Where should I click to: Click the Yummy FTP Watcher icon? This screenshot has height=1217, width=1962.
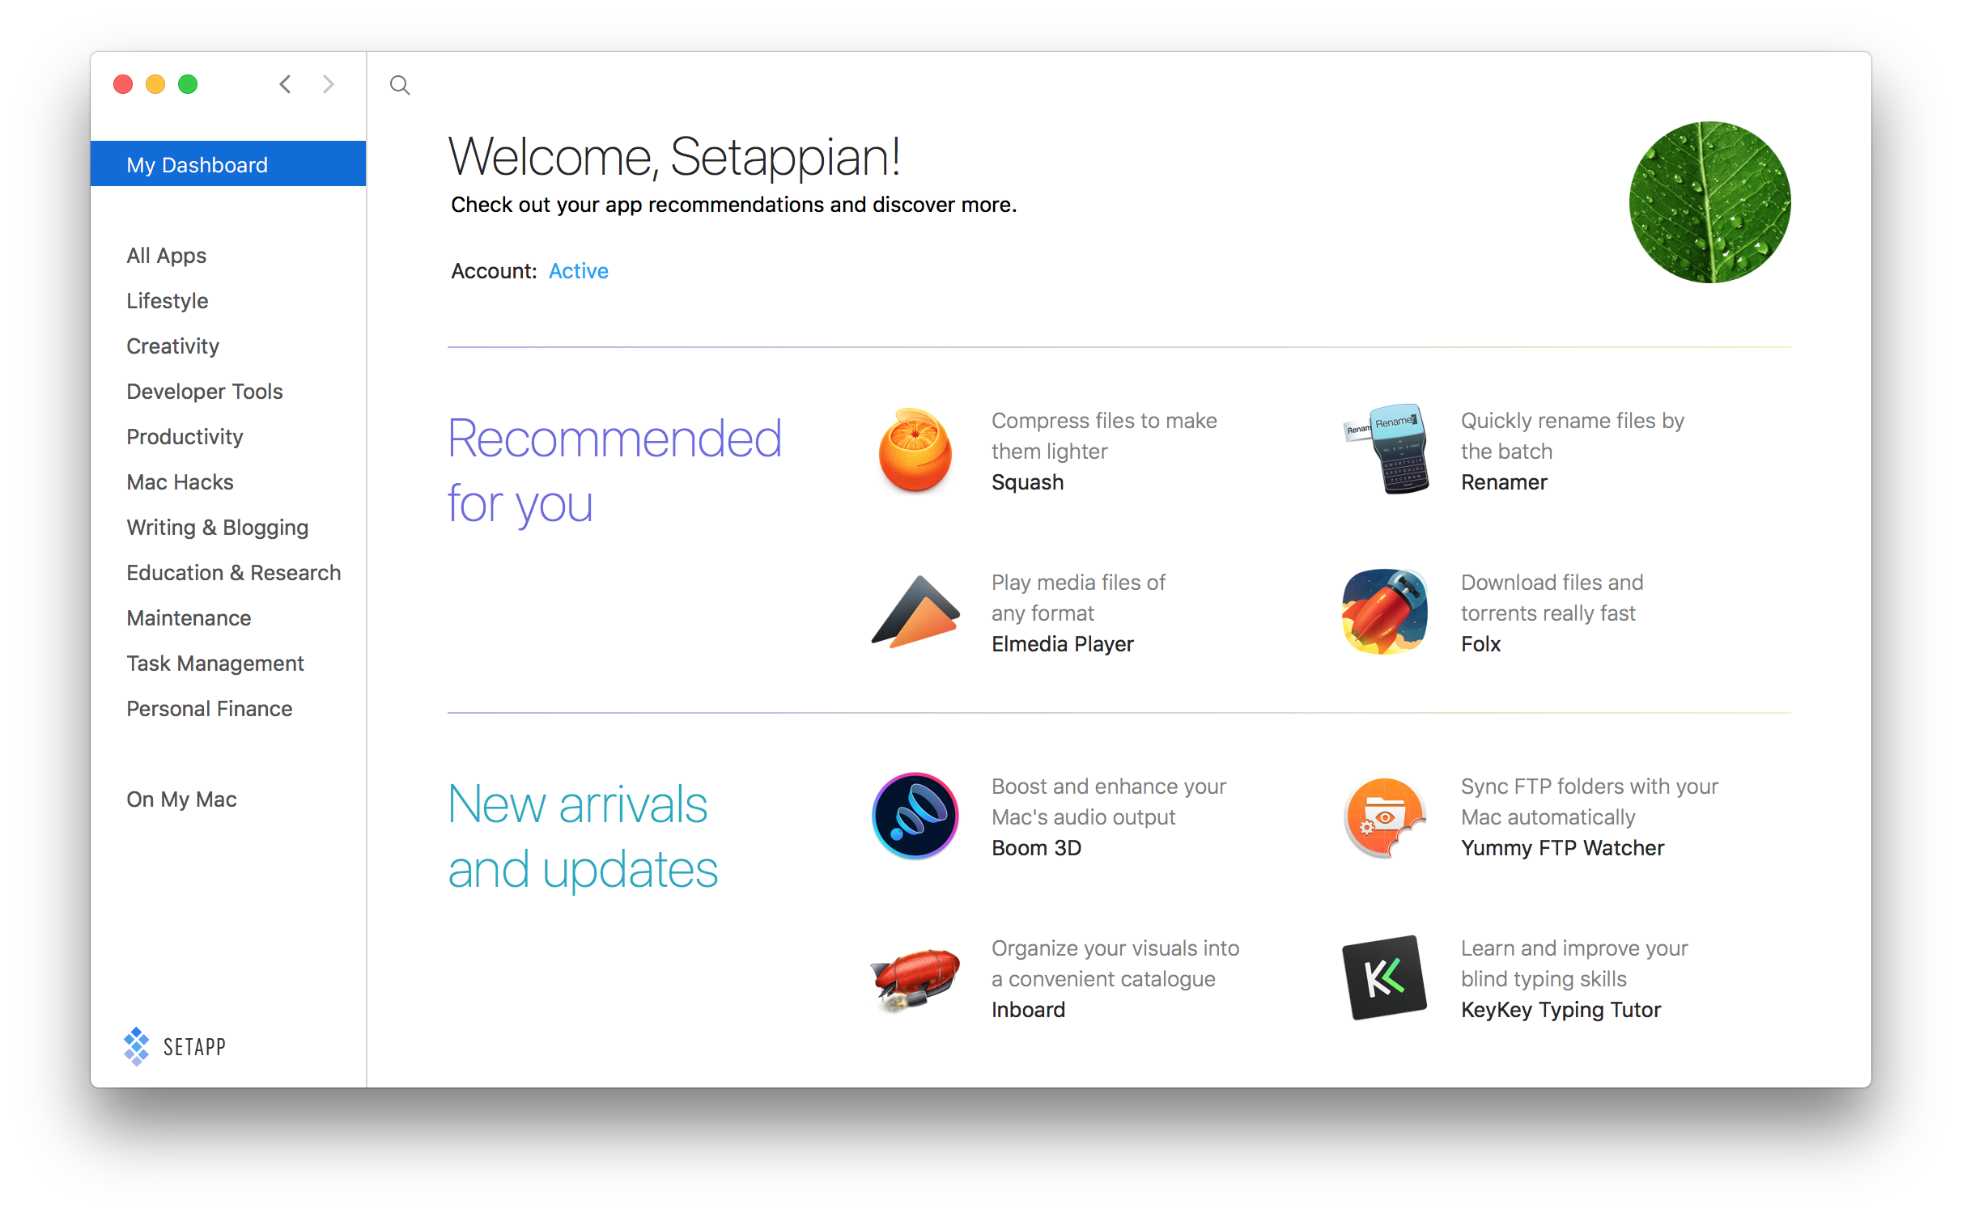1382,816
